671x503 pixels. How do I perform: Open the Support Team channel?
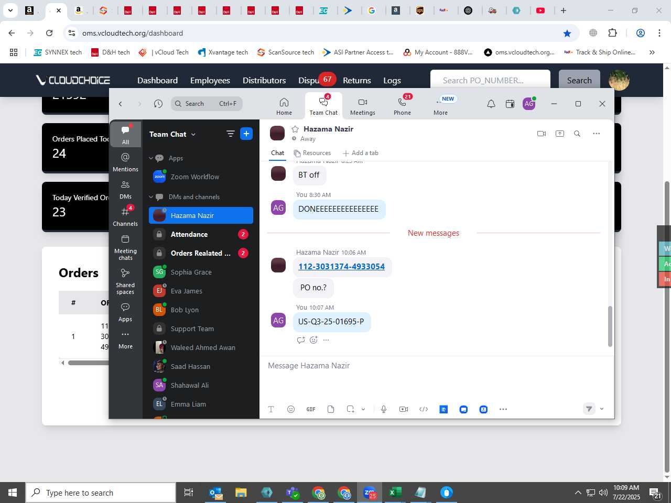201,329
